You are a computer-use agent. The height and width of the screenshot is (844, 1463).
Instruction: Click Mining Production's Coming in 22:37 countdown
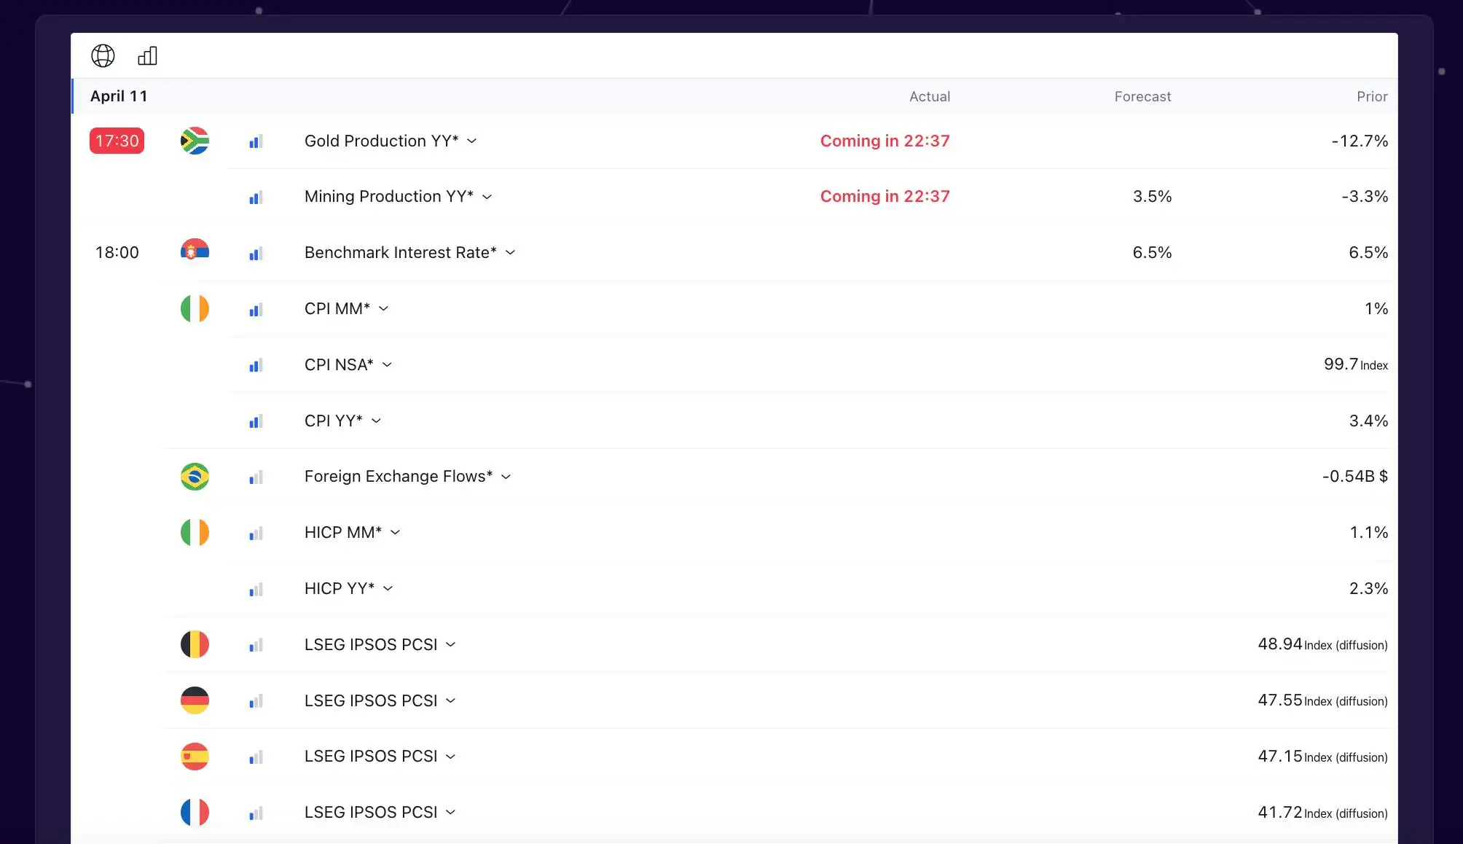pos(885,197)
